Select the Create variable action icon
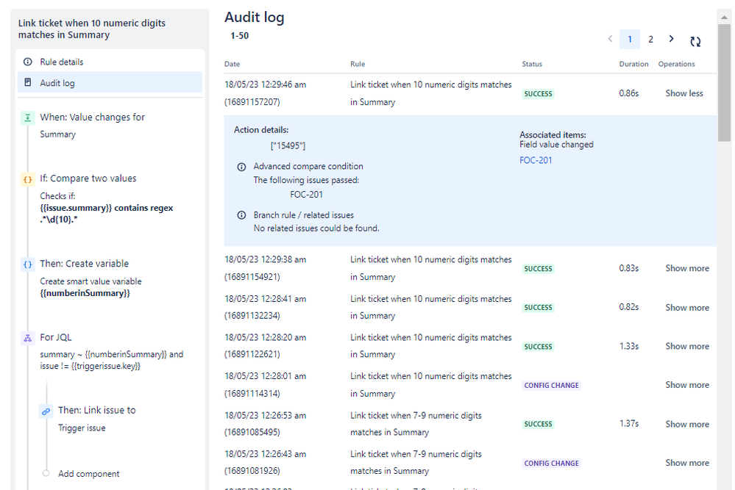 pos(28,264)
